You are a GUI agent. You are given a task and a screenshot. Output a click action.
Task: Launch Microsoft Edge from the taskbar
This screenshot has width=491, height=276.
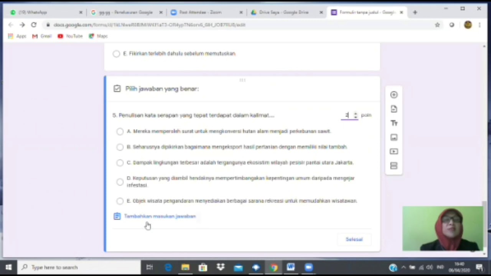point(168,267)
